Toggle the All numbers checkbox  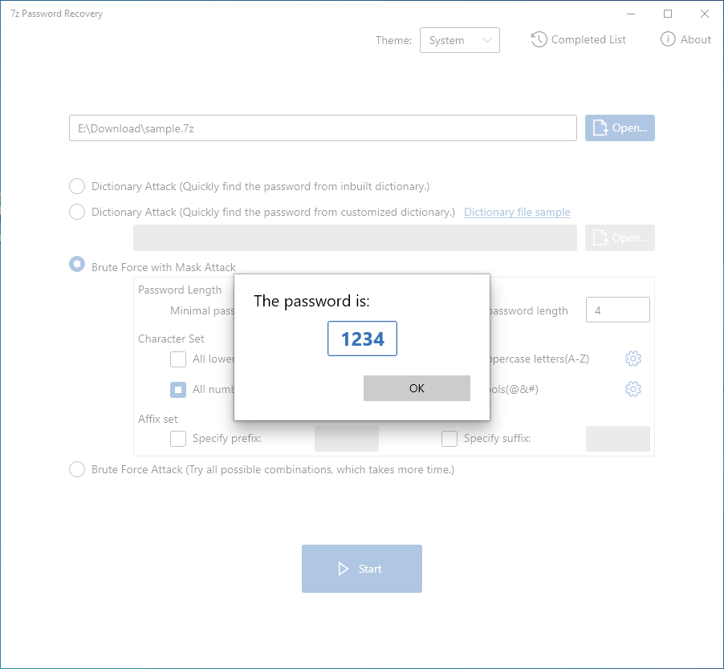[178, 389]
